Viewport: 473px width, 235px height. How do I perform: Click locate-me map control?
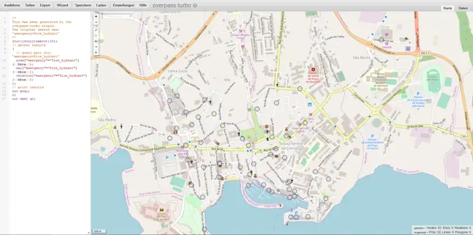tap(96, 36)
